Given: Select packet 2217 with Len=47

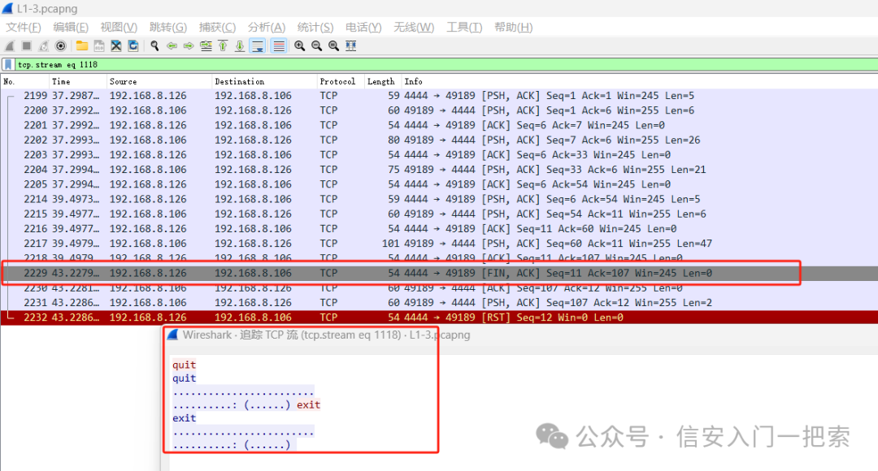Looking at the screenshot, I should click(439, 244).
